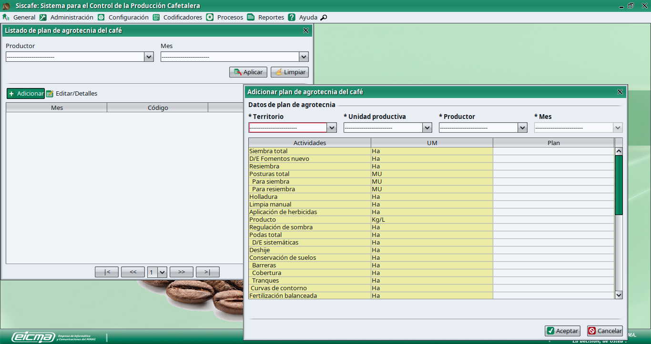Open the Codificadores menu
This screenshot has width=651, height=344.
point(183,17)
